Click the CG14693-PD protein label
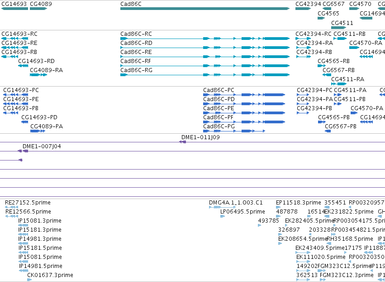Image resolution: width=385 pixels, height=282 pixels. [39, 117]
